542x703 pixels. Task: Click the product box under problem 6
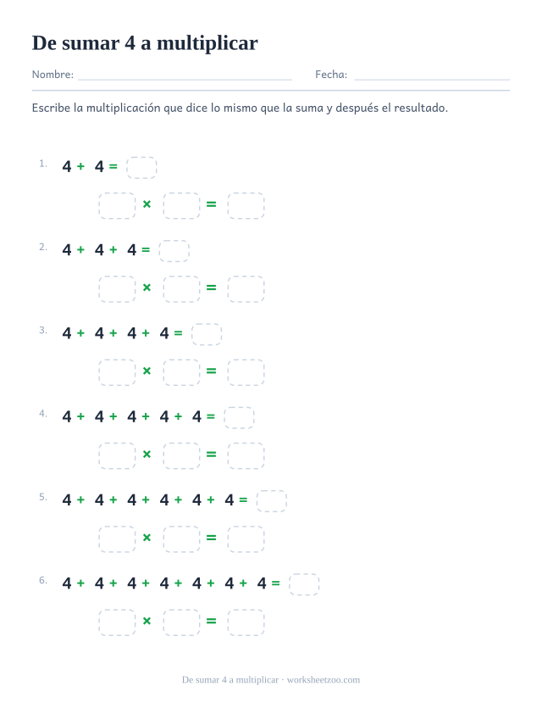coord(246,622)
